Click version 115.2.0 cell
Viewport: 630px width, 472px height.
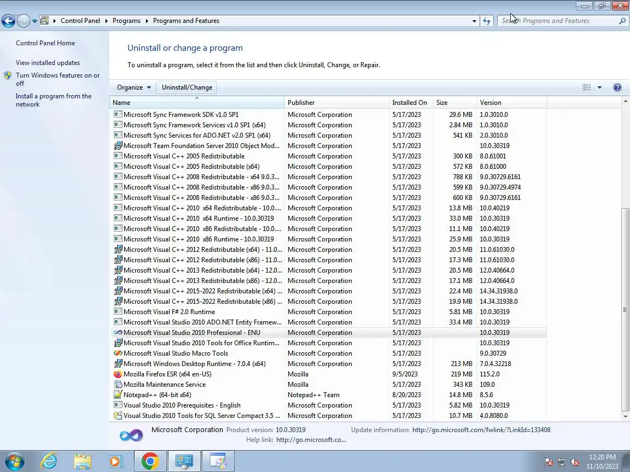click(x=490, y=374)
